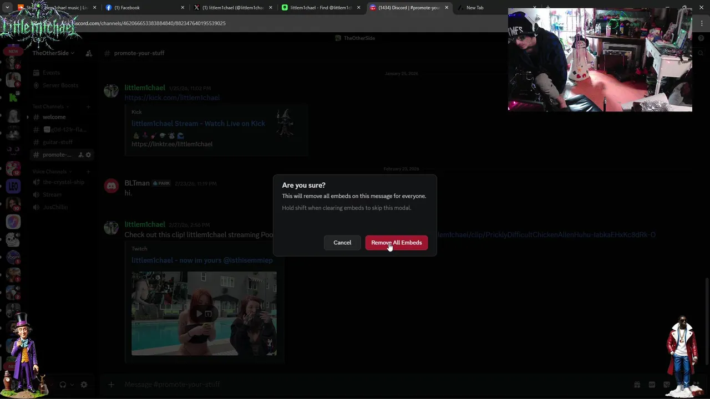Select the LEO server icon

[13, 186]
